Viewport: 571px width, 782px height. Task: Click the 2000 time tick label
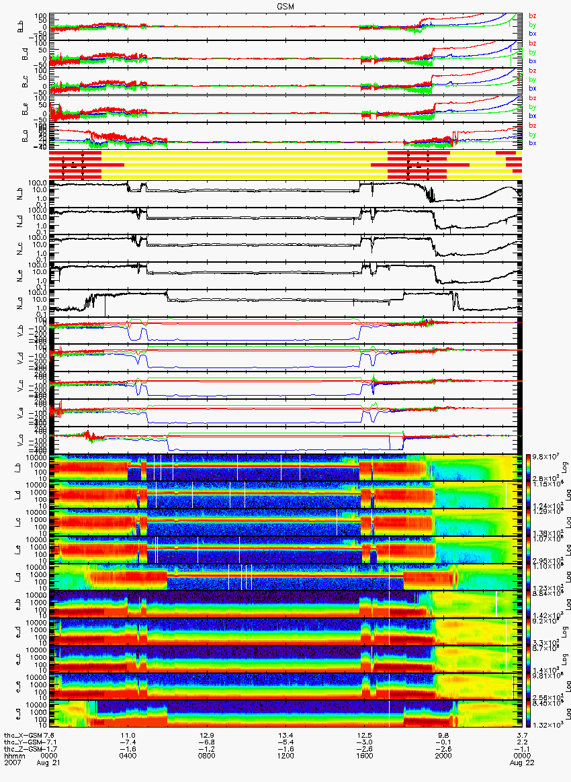tap(443, 756)
